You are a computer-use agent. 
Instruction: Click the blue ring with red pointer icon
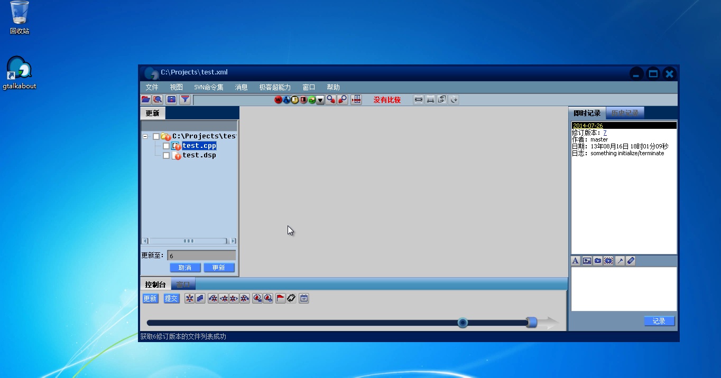343,99
